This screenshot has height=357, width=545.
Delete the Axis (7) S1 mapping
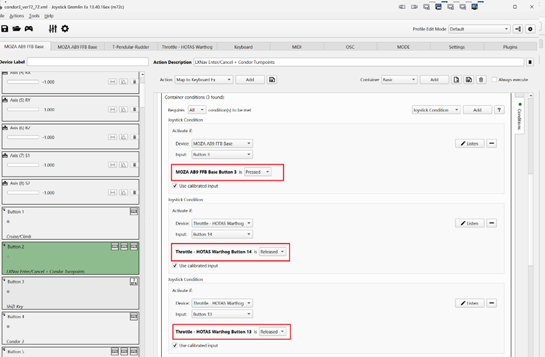click(134, 165)
